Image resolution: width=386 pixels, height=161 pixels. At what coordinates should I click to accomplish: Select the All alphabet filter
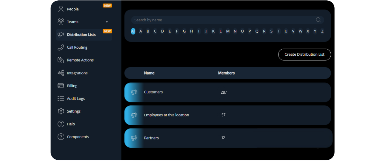pyautogui.click(x=133, y=31)
